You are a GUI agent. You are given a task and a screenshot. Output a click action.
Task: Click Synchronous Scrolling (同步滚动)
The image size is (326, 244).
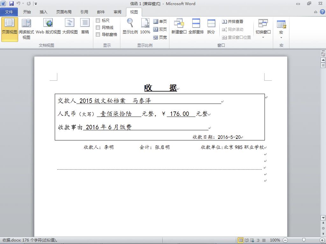click(232, 30)
